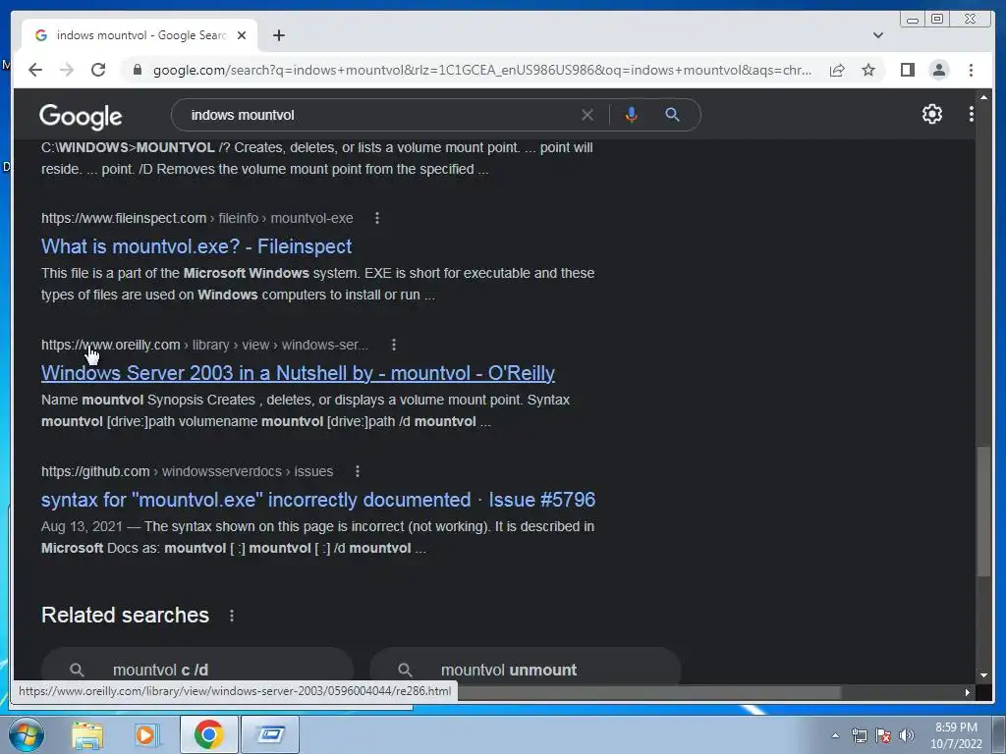Open the fifth taskbar window button
The width and height of the screenshot is (1006, 754).
(270, 734)
